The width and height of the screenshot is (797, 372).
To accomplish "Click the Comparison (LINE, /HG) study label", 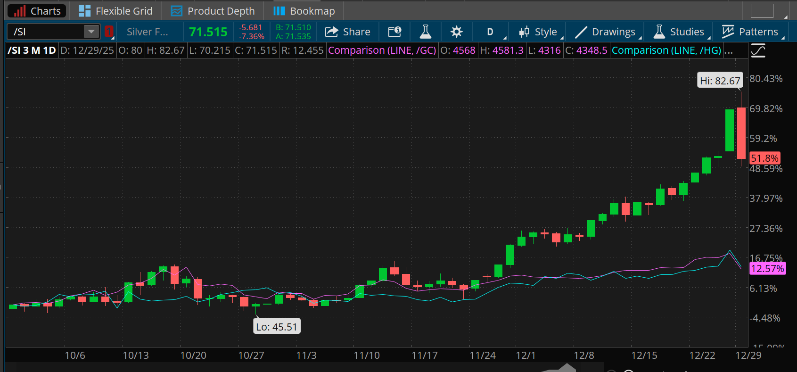I will (666, 50).
